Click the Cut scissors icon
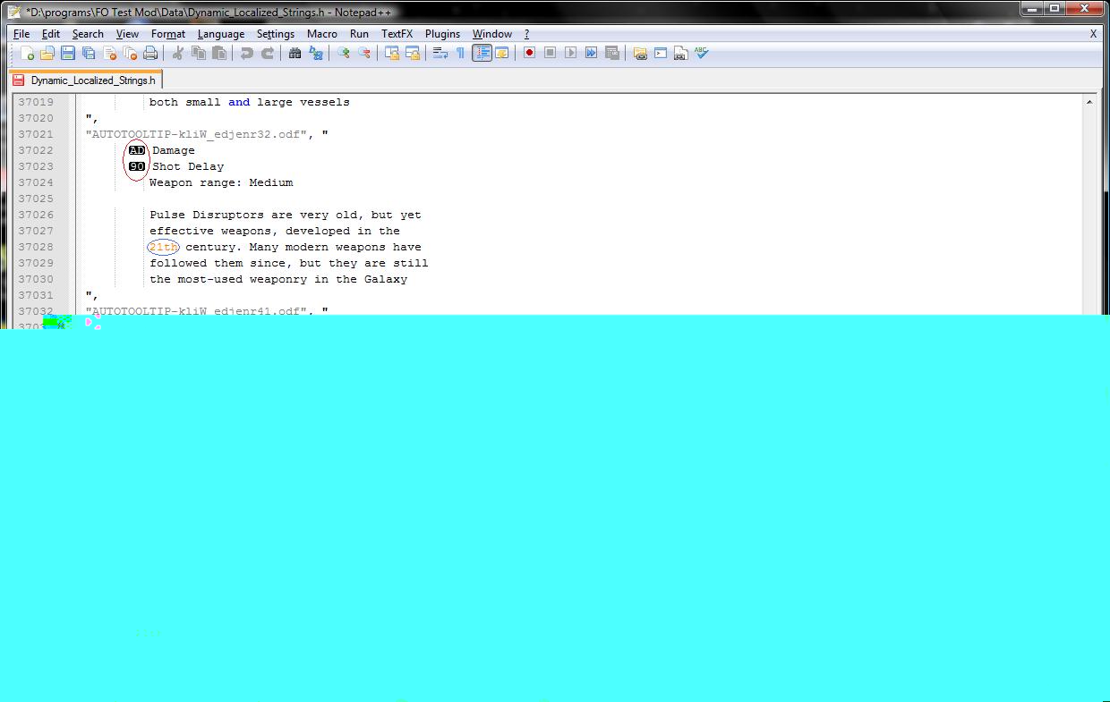1110x702 pixels. [178, 54]
